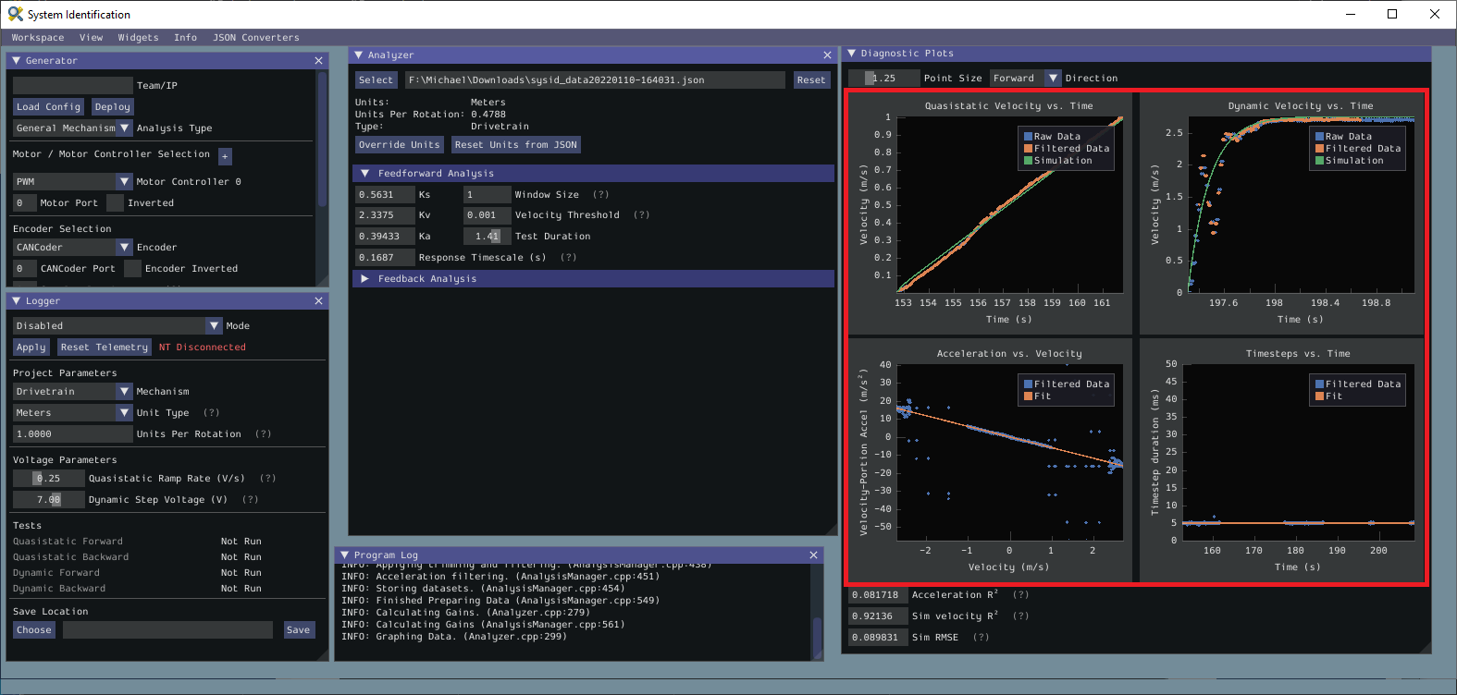
Task: Click help marker beside Sim RMSE
Action: coord(981,638)
